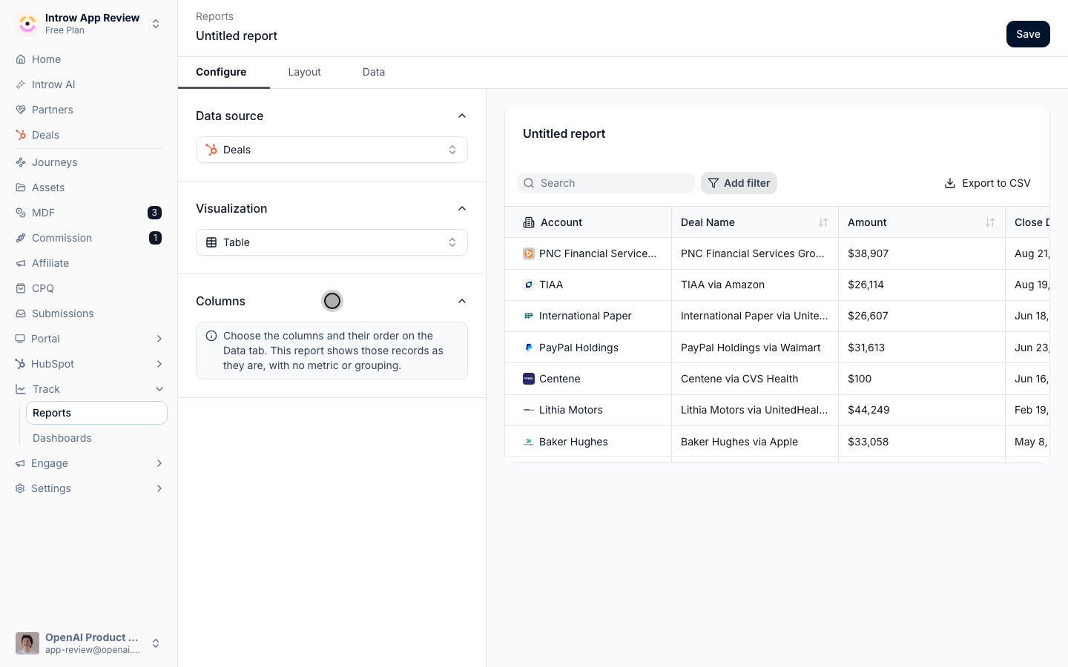
Task: Sort by the Amount sort arrows
Action: click(990, 222)
